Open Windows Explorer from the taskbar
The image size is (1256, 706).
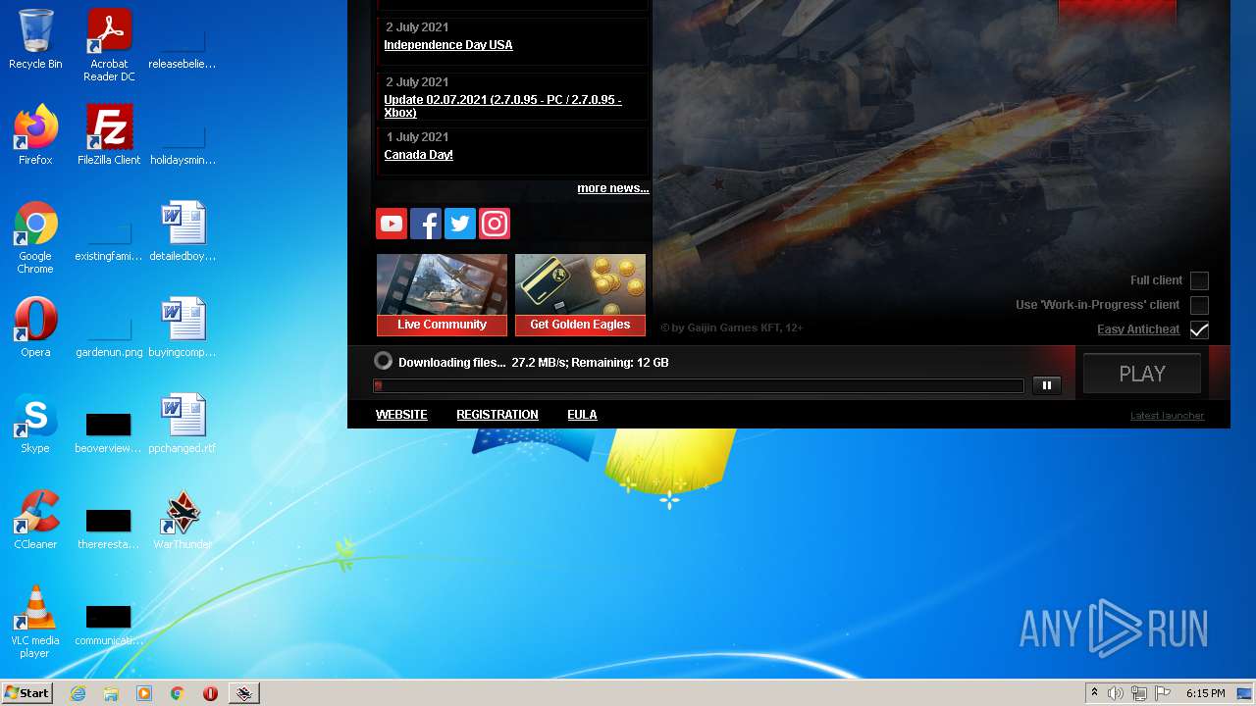coord(111,693)
